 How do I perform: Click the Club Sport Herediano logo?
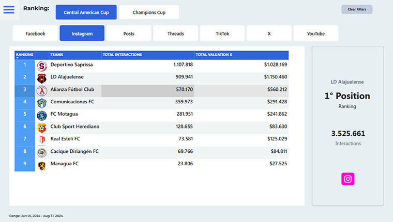42,128
